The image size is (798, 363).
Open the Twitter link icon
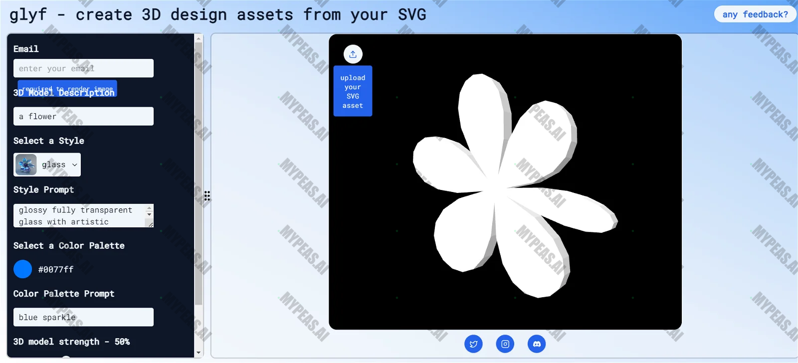pyautogui.click(x=473, y=344)
